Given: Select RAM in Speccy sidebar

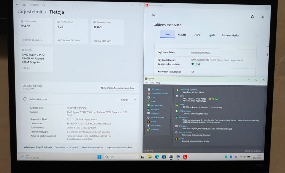Looking at the screenshot, I should pos(153,101).
